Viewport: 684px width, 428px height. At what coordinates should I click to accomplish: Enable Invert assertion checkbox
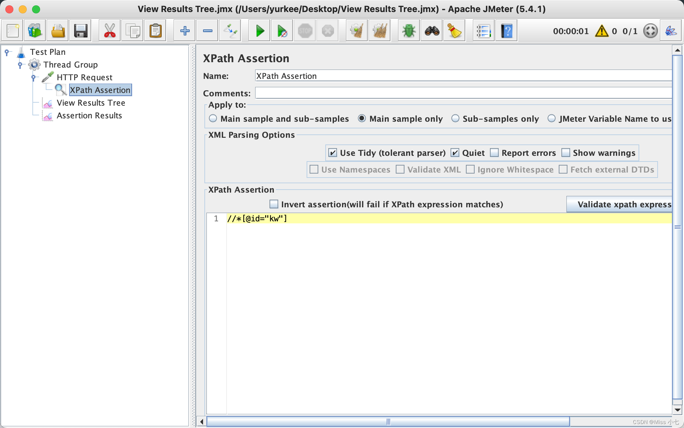click(x=274, y=204)
